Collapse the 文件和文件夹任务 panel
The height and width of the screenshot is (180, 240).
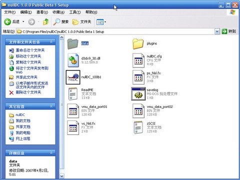tap(51, 42)
